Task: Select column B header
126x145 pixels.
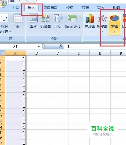Action: tap(37, 53)
